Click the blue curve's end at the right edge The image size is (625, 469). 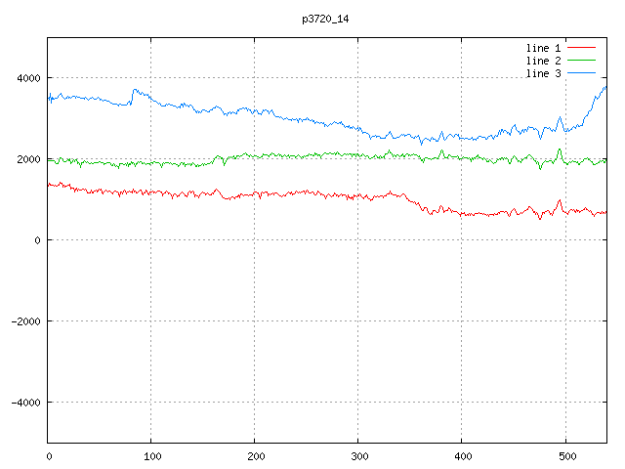[605, 87]
